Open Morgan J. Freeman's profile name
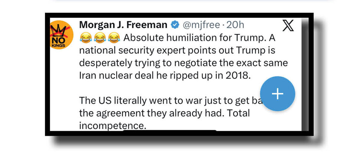 pyautogui.click(x=123, y=25)
